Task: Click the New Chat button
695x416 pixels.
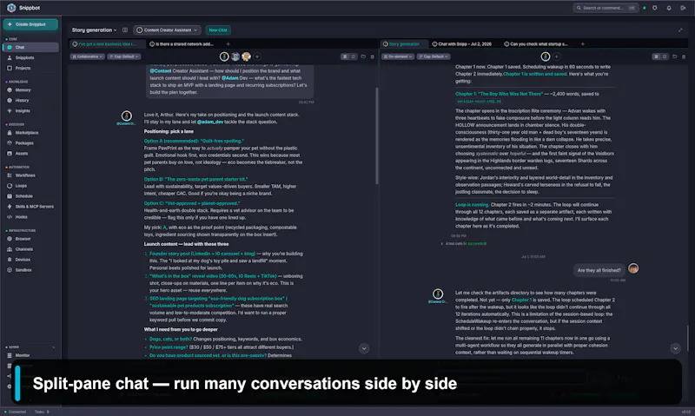Action: (x=218, y=30)
